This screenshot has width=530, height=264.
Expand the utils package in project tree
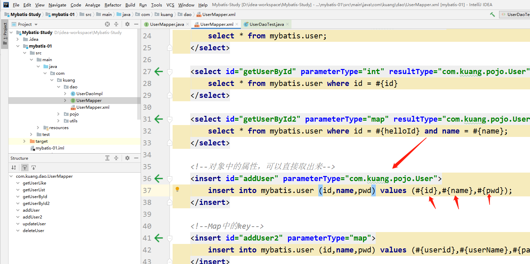(x=58, y=121)
